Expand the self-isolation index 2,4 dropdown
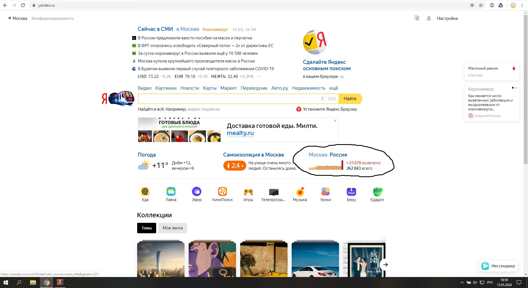Image resolution: width=528 pixels, height=288 pixels. pos(234,166)
